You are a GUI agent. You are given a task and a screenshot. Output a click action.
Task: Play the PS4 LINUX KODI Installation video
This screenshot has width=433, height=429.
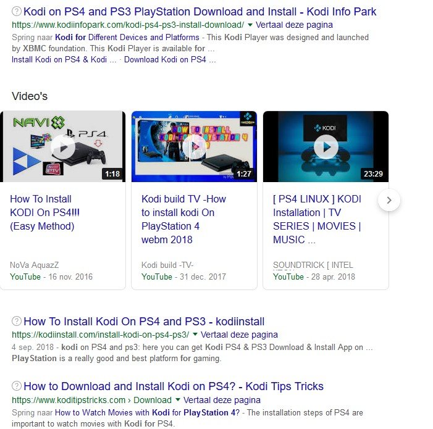(x=326, y=148)
